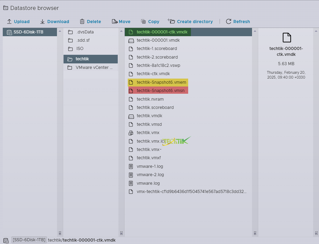Click the Delete trash can icon
The width and height of the screenshot is (319, 244).
pyautogui.click(x=82, y=21)
